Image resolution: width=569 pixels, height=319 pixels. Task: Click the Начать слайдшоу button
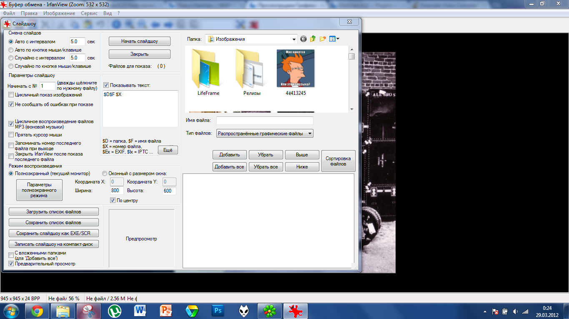pyautogui.click(x=139, y=41)
